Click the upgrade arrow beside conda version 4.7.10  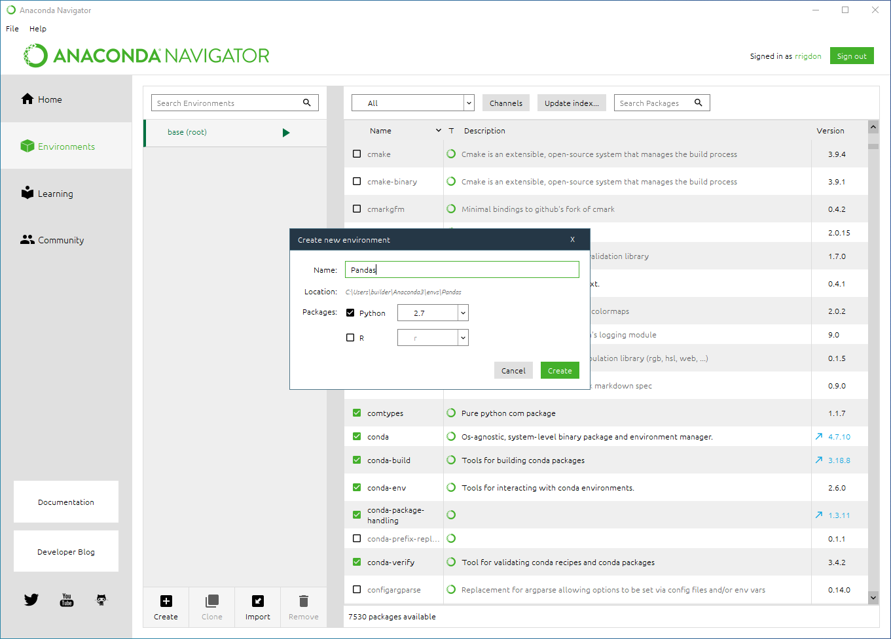819,436
